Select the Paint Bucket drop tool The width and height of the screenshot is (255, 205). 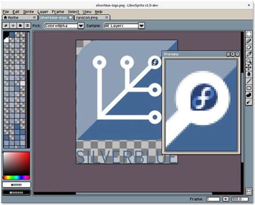[x=249, y=74]
